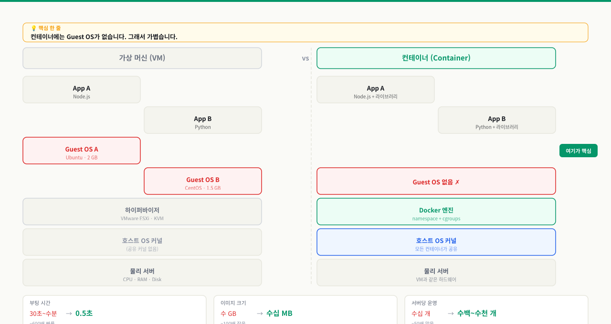Click the 수십 개 red value

coord(421,314)
